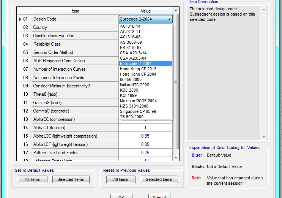Select Multi-Response Case Design row
The image size is (282, 198).
[x=76, y=61]
